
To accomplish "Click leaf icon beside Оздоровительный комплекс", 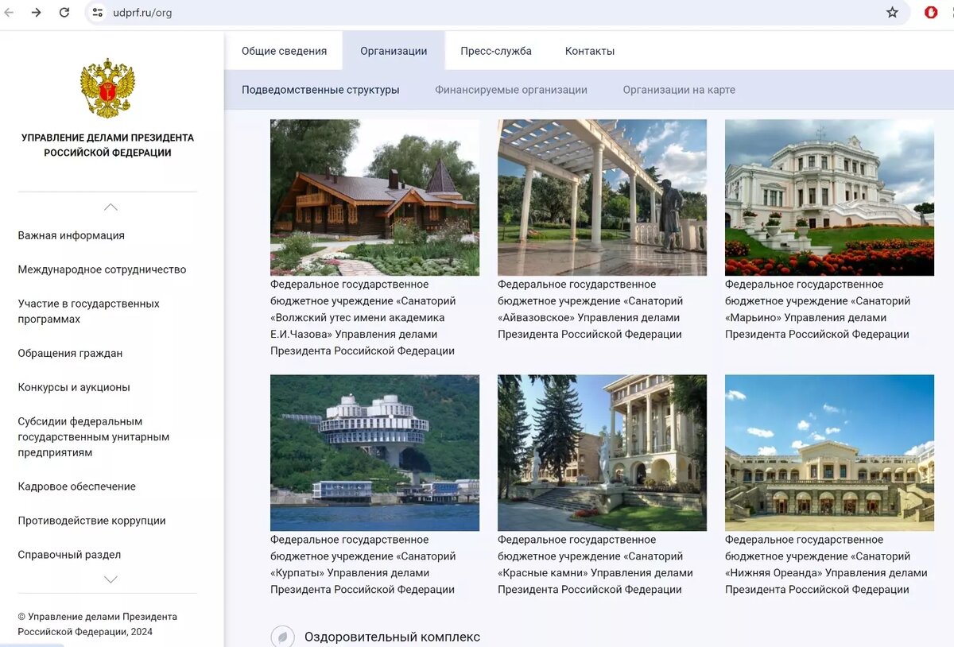I will [282, 637].
